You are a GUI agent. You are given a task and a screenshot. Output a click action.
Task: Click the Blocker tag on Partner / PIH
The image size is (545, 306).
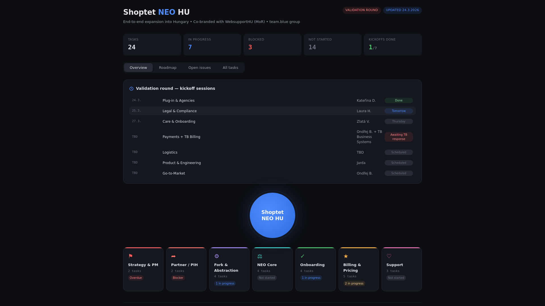pos(178,278)
